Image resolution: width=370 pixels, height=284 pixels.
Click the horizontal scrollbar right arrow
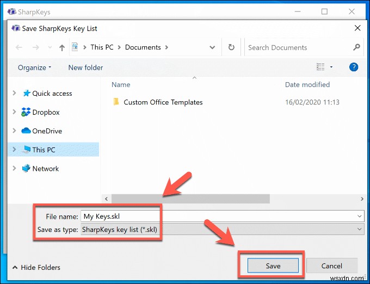(x=362, y=199)
